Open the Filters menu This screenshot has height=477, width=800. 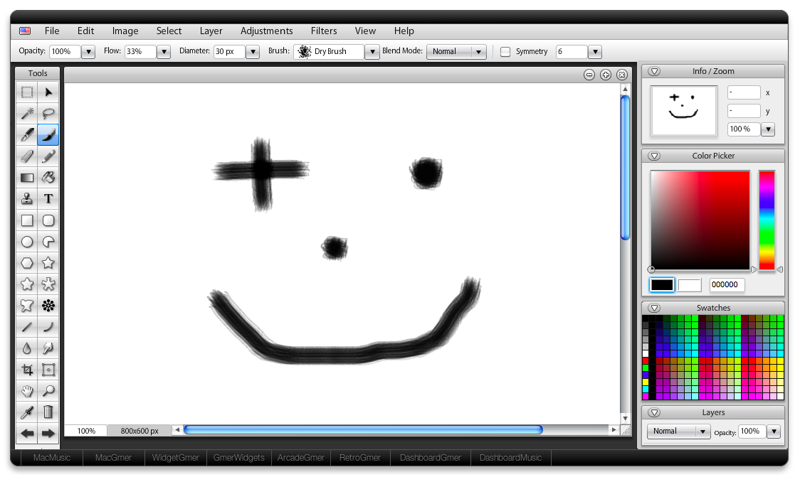point(324,31)
